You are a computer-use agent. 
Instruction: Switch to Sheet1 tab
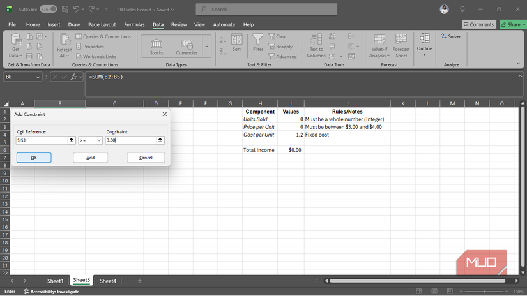tap(55, 281)
